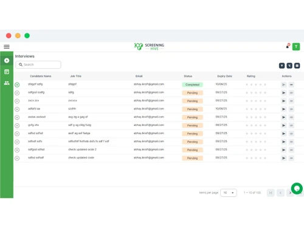Screen dimensions: 304x228
Task: Open more-actions button in the szdhh row
Action: (291, 109)
